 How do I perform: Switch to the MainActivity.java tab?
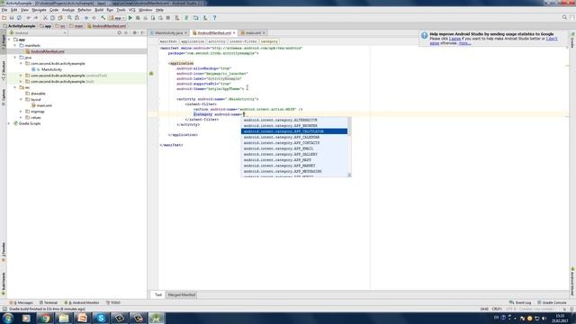(168, 33)
